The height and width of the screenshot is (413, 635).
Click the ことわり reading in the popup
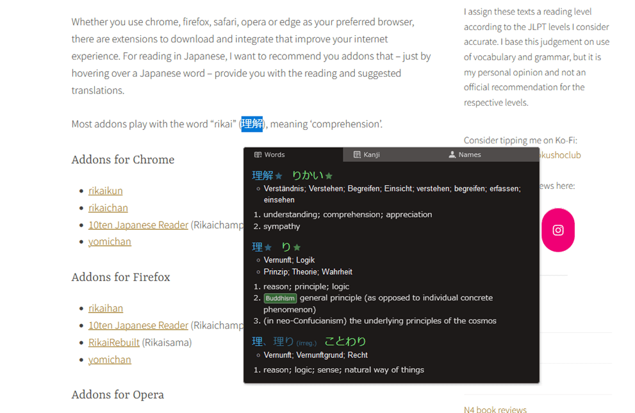click(345, 341)
